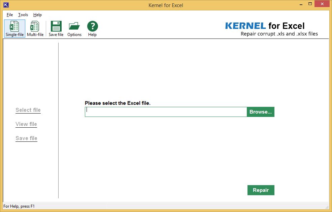Click the green Repair button
Image resolution: width=332 pixels, height=212 pixels.
click(261, 190)
